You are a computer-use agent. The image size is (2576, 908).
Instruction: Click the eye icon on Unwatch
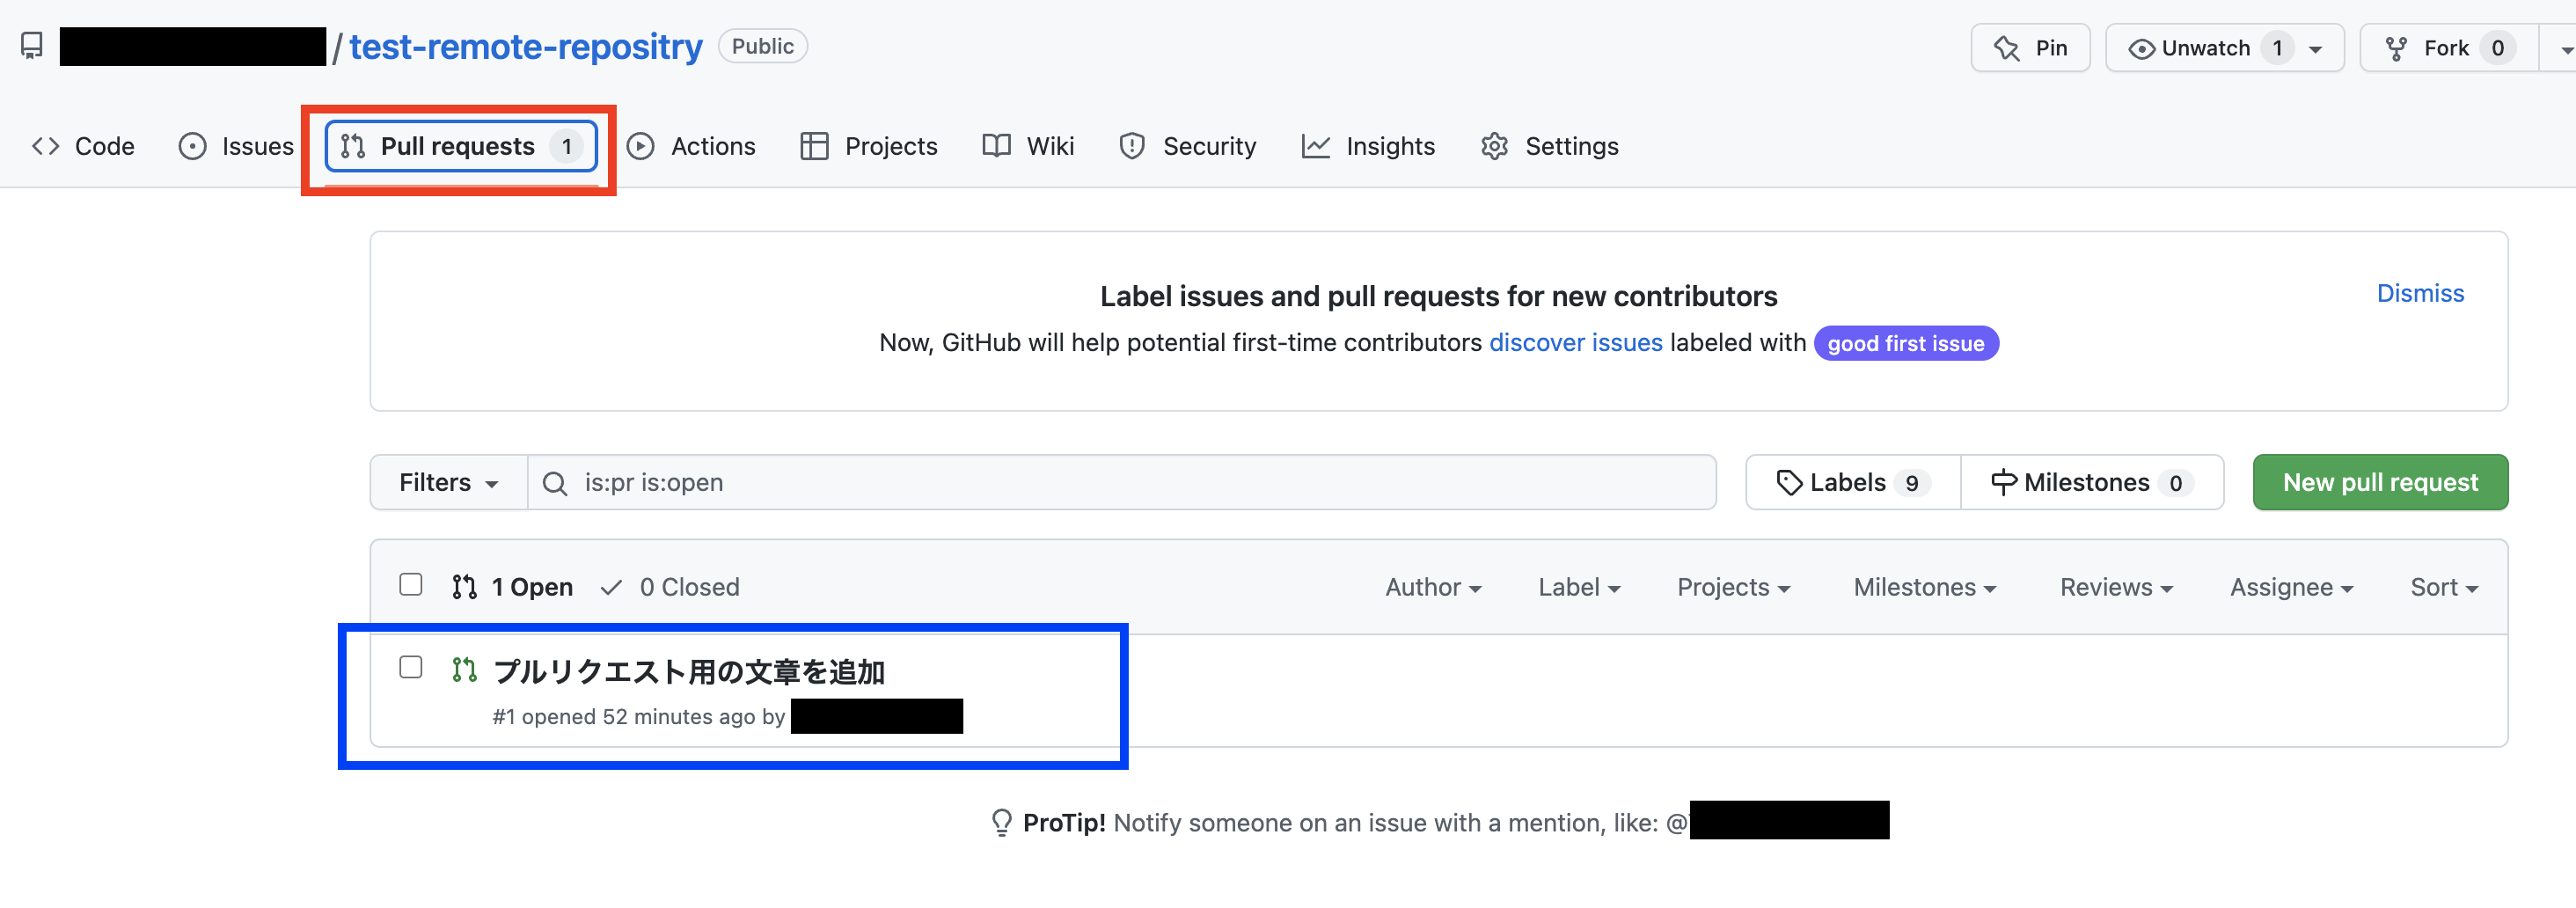[2141, 49]
